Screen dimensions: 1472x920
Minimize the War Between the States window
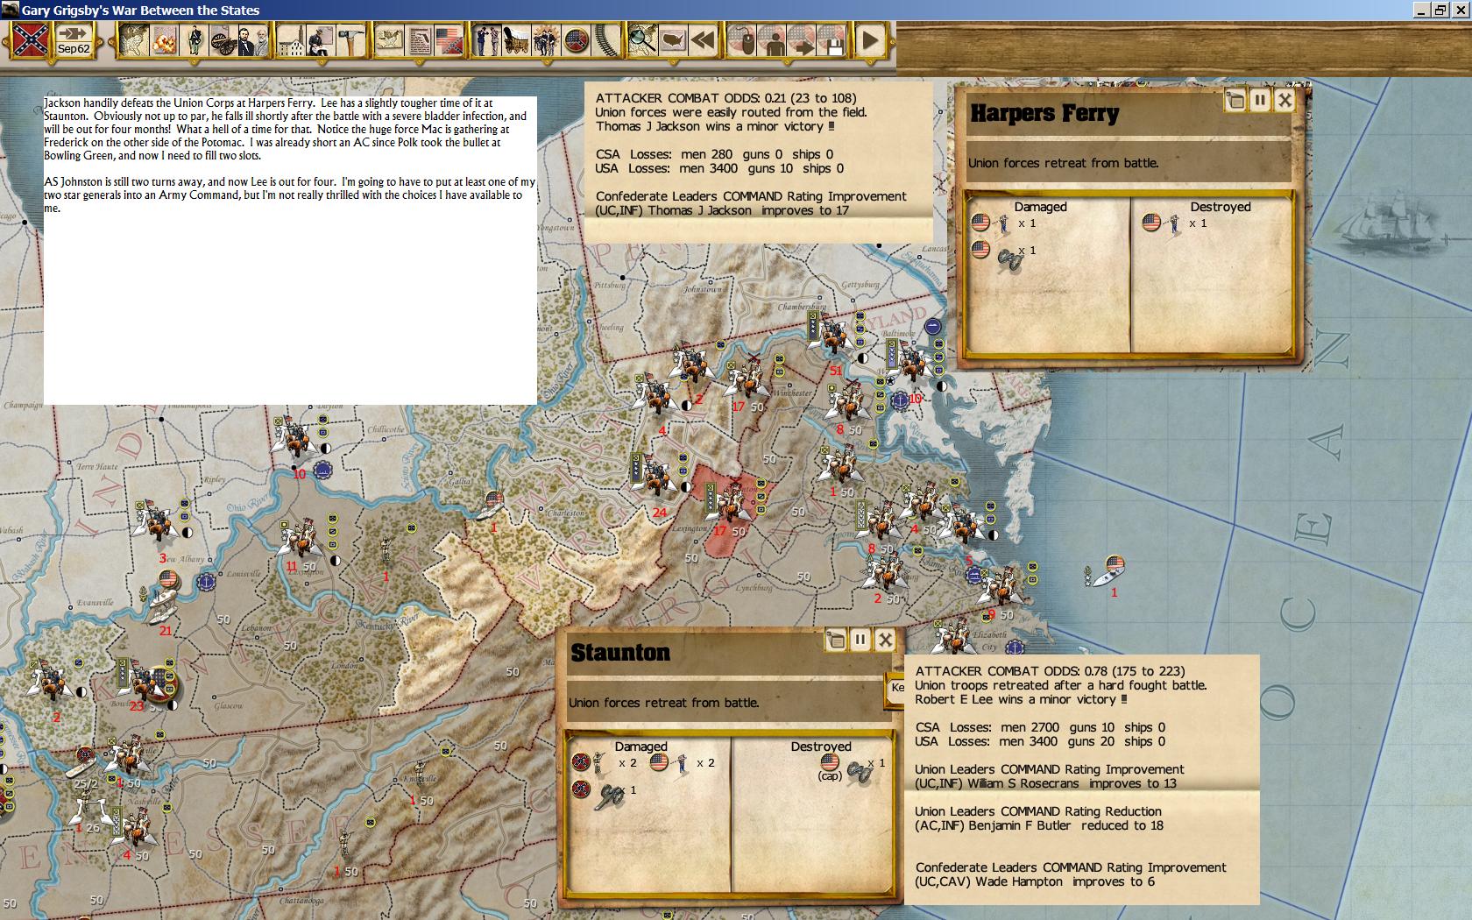pyautogui.click(x=1422, y=10)
